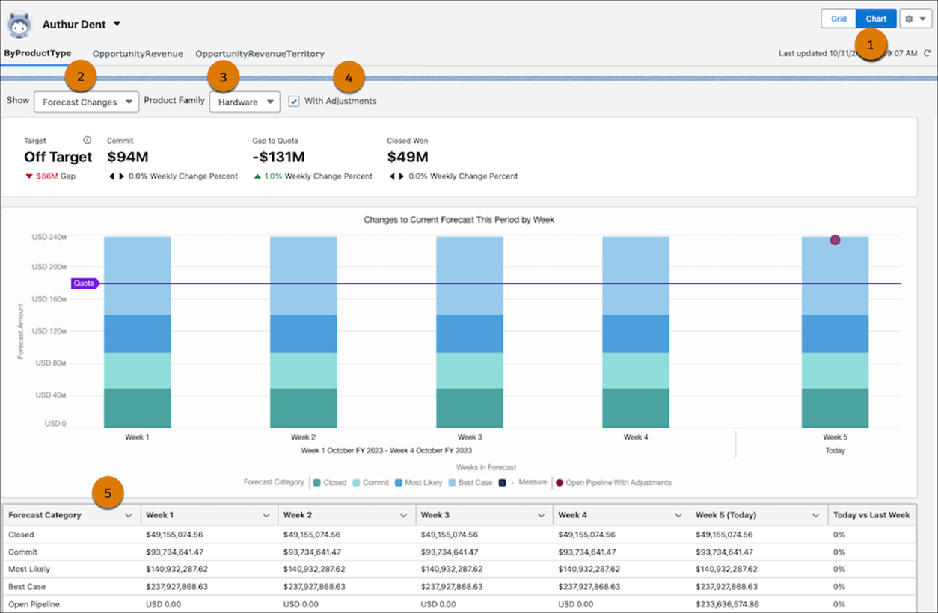Expand the Authur Dent name dropdown
The image size is (938, 613).
[117, 23]
